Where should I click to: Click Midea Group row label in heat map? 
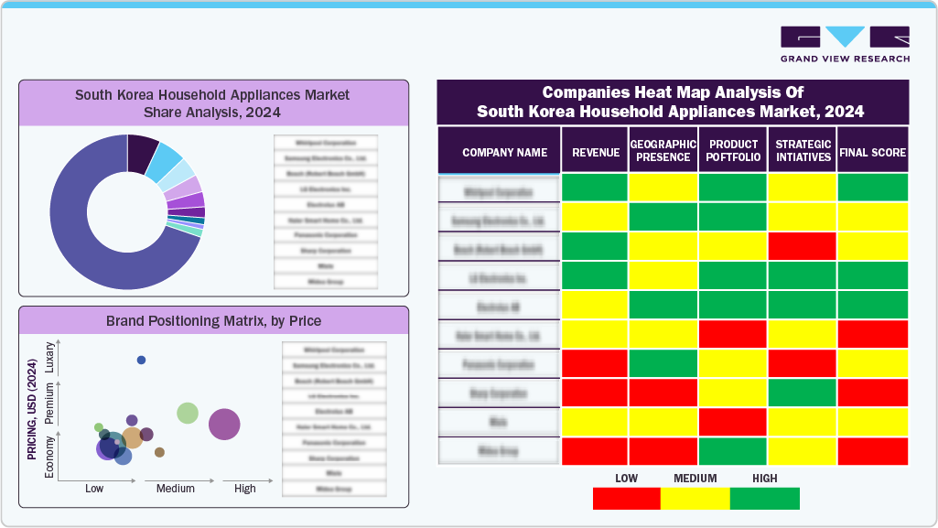499,451
